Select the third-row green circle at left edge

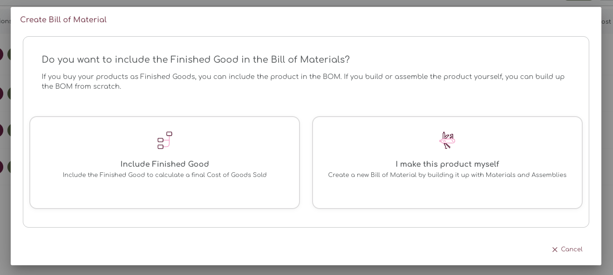pos(9,130)
